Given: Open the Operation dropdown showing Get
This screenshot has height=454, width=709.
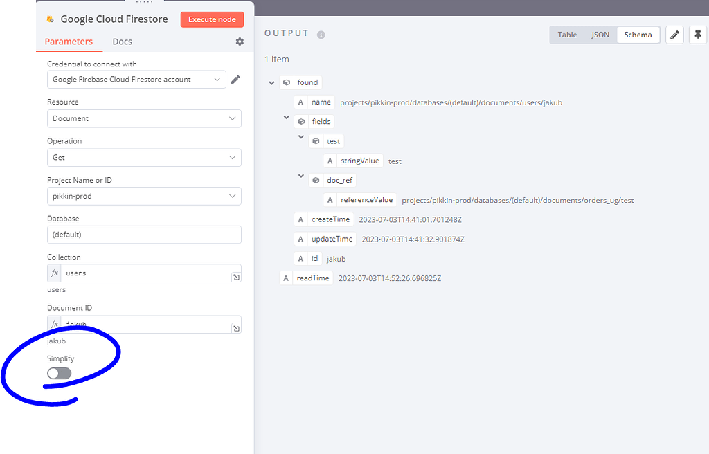Looking at the screenshot, I should (143, 157).
